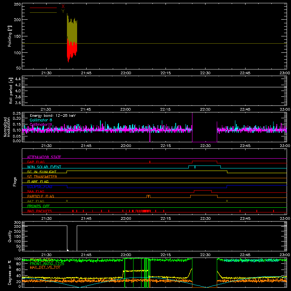
Task: Click the 'Degrees or %' axis title
Action: (9, 272)
